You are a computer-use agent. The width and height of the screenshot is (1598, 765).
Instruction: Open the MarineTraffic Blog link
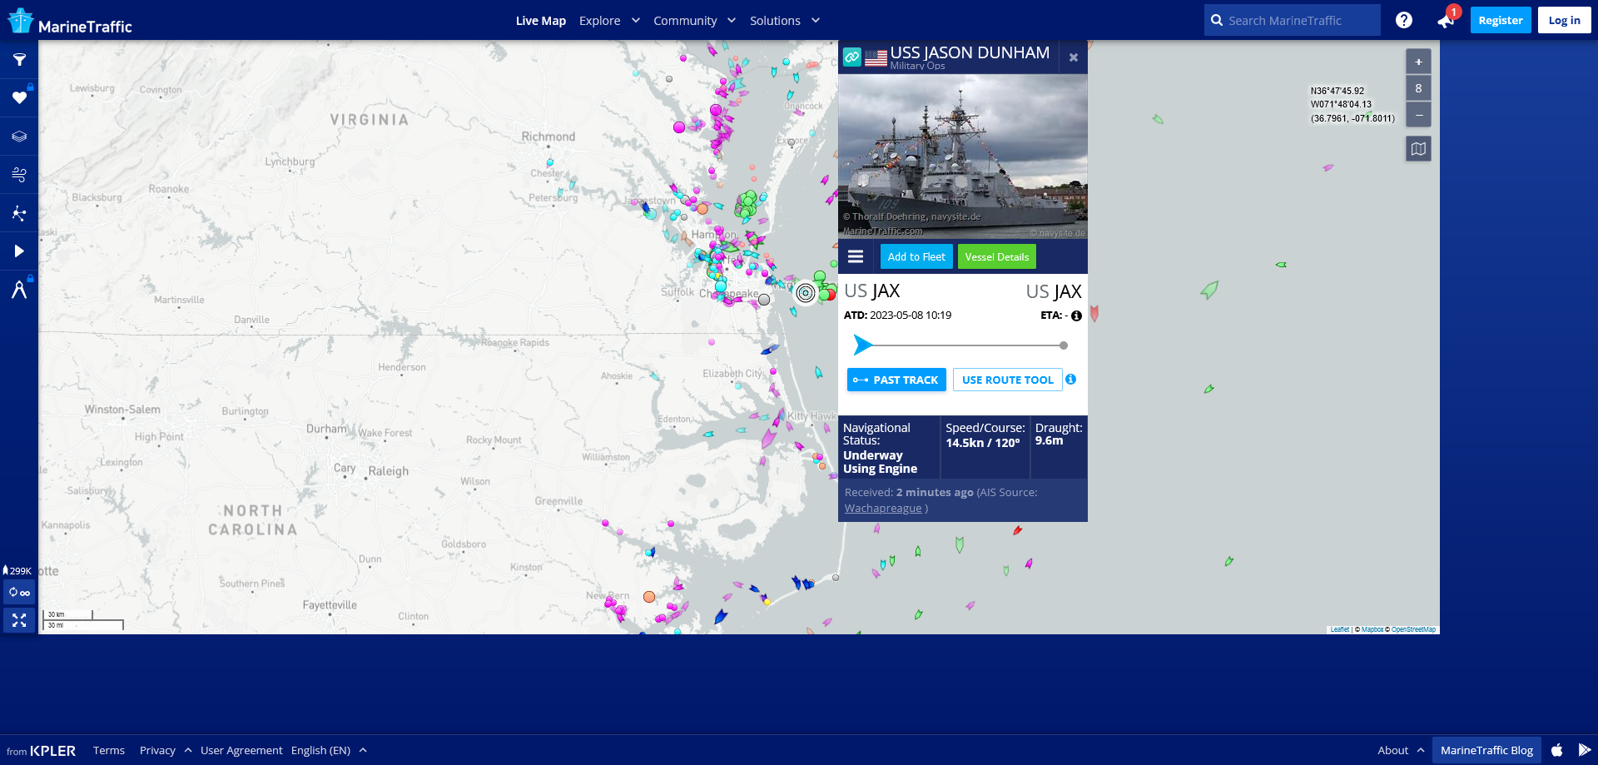(1486, 750)
